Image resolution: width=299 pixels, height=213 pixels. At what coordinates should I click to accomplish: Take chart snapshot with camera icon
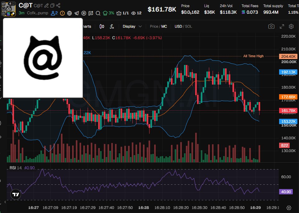coord(271,26)
